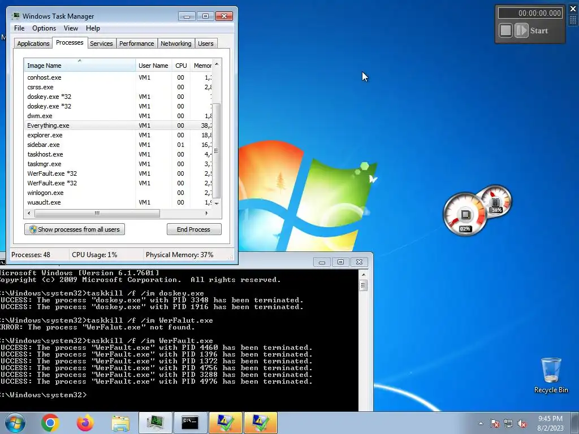The image size is (579, 434).
Task: Sort processes by Image Name column
Action: pos(80,66)
